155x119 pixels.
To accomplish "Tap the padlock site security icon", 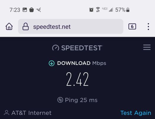I will pos(26,26).
